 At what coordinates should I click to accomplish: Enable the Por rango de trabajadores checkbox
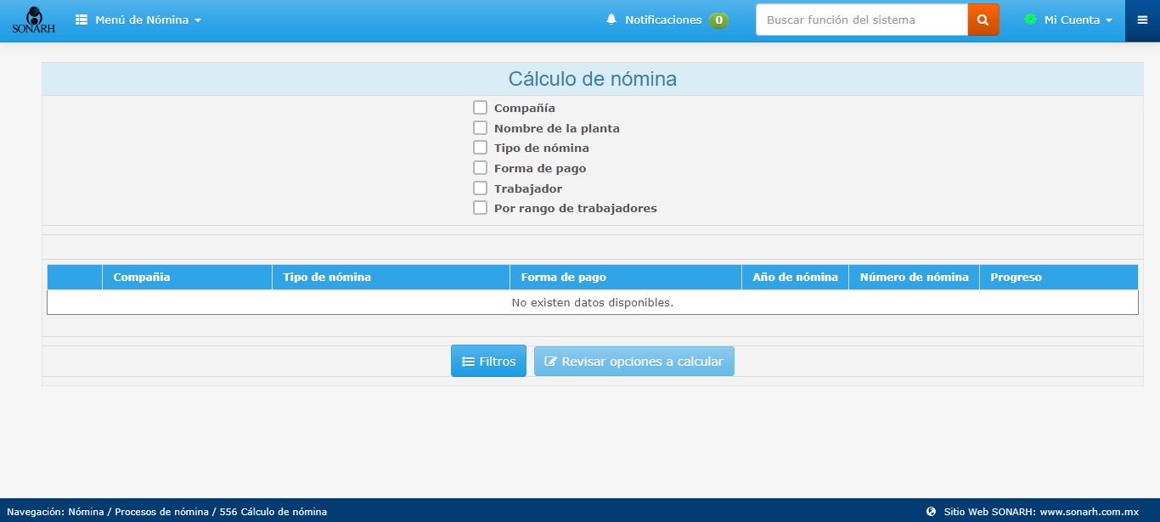480,207
